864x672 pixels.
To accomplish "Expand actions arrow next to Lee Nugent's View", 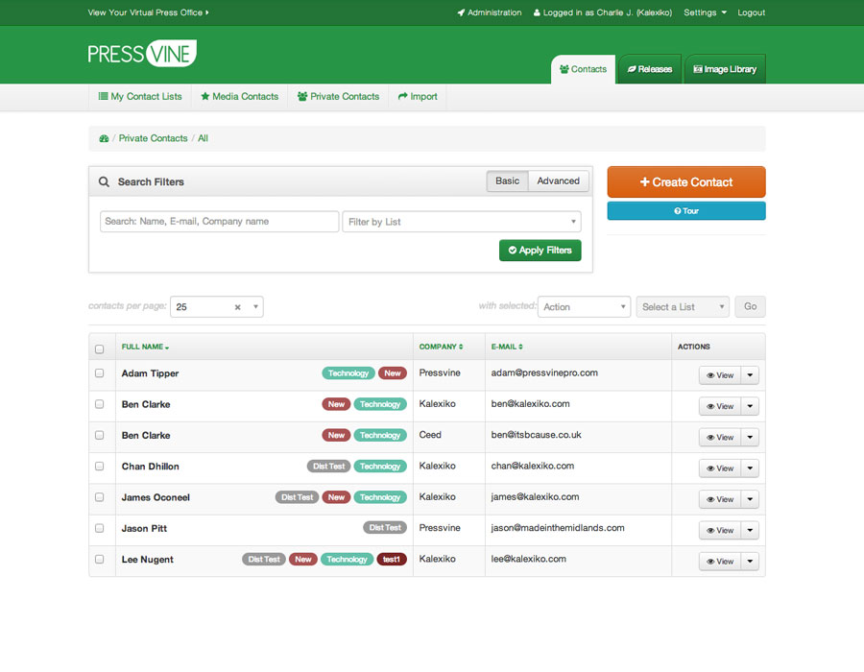I will coord(750,562).
